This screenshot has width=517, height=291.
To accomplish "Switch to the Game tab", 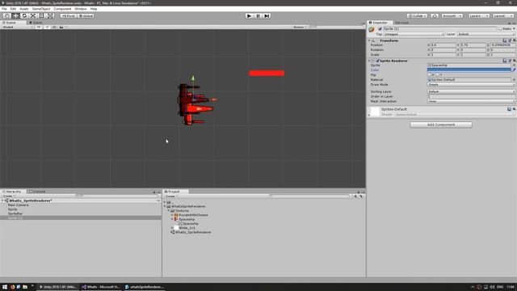I will [36, 23].
